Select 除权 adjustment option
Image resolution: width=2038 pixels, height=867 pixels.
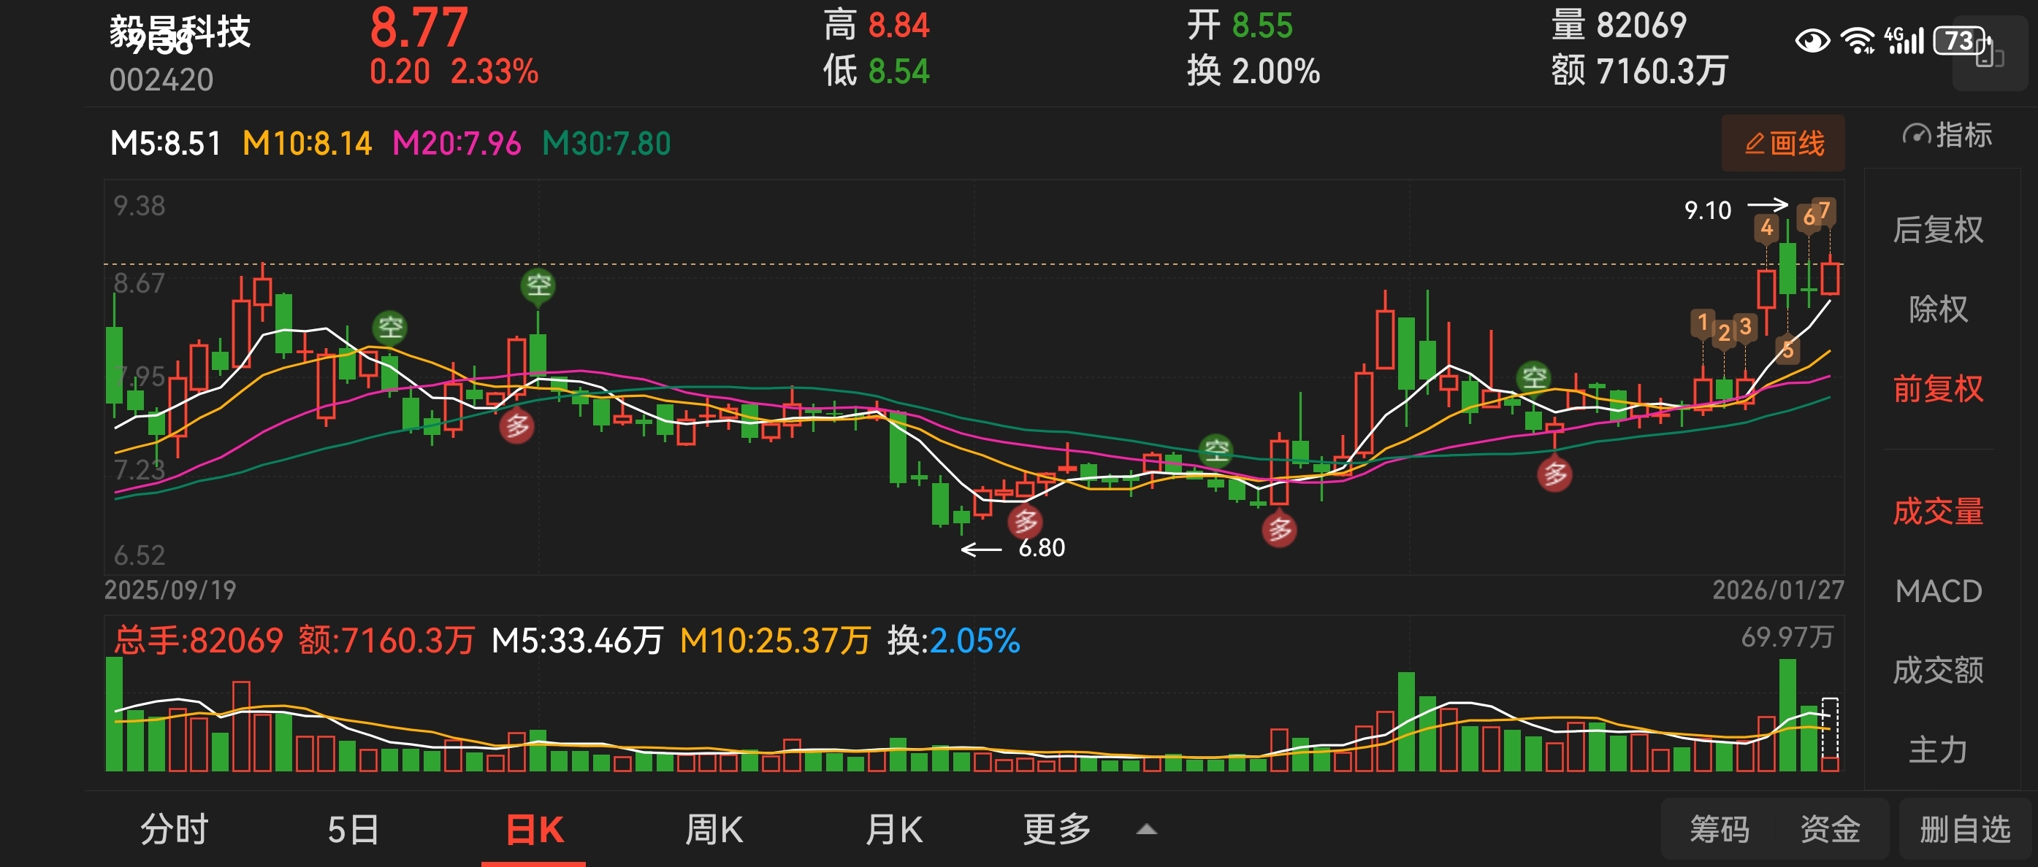(x=1937, y=309)
